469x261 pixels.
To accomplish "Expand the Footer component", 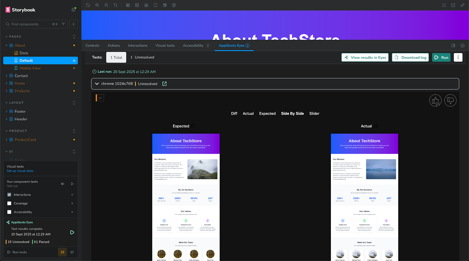I will tap(6, 112).
